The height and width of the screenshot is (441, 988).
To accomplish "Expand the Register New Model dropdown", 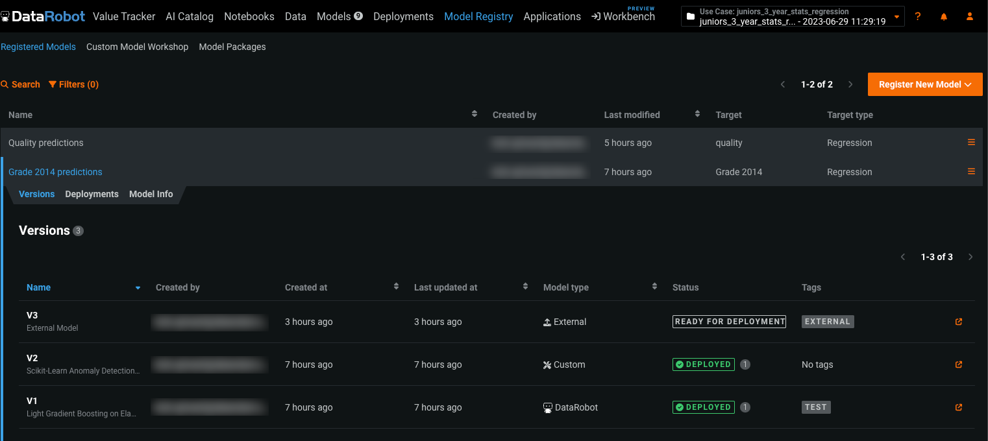I will tap(924, 84).
